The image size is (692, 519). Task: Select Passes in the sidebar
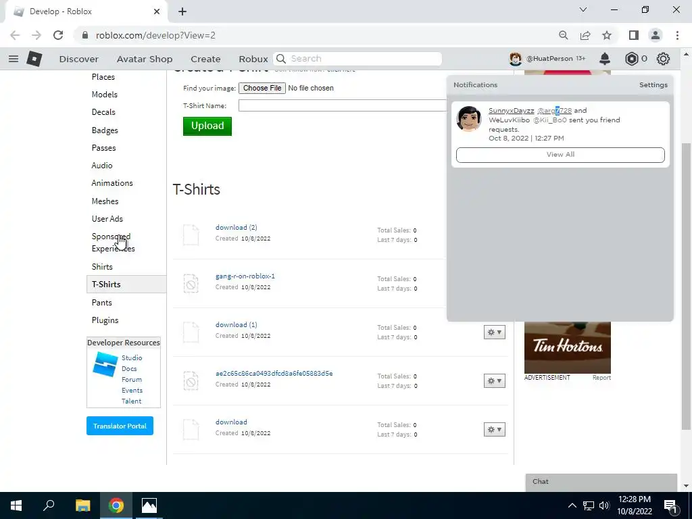coord(103,148)
